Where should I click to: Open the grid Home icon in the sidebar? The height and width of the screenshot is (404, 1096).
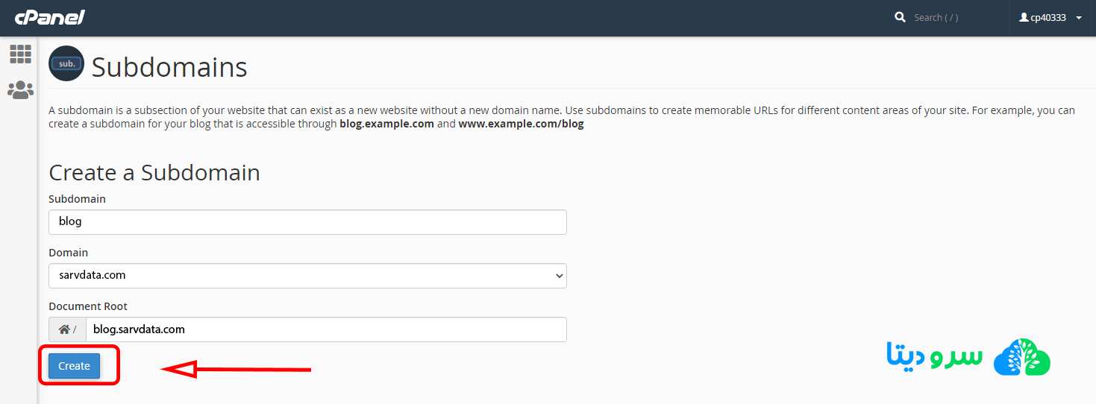pyautogui.click(x=20, y=54)
